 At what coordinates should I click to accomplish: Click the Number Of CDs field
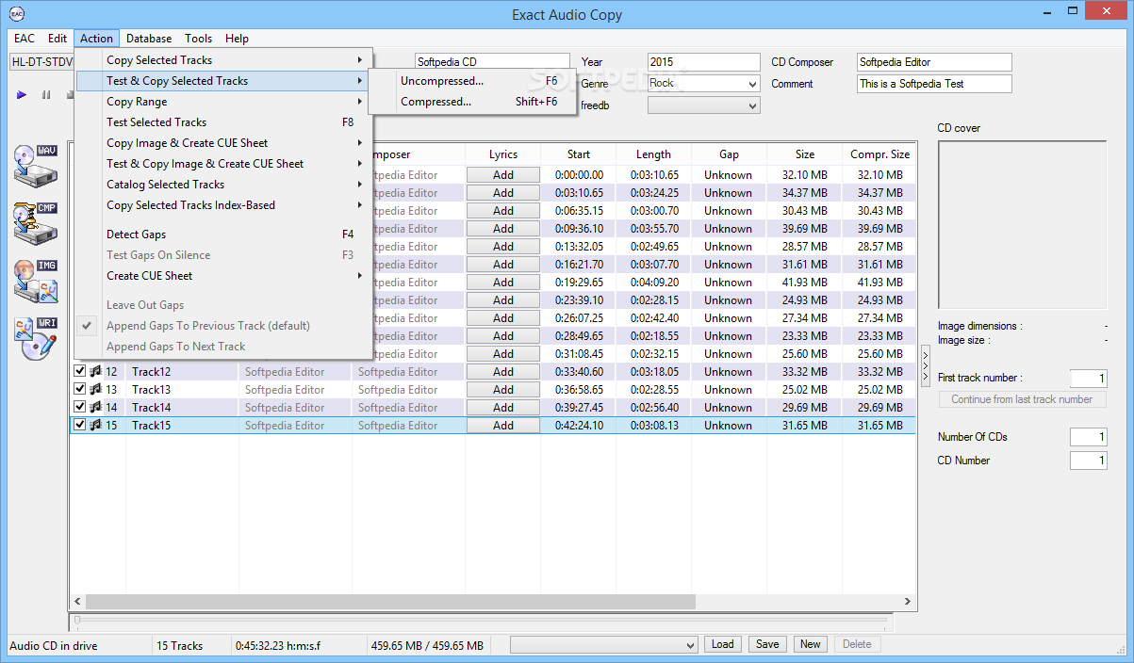click(x=1088, y=437)
